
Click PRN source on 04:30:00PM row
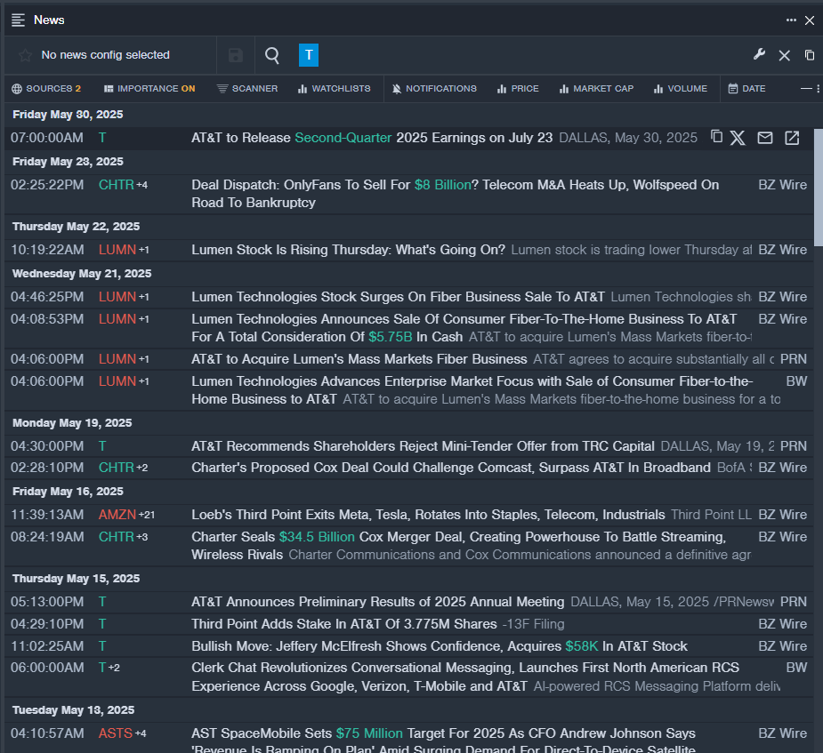[x=794, y=446]
